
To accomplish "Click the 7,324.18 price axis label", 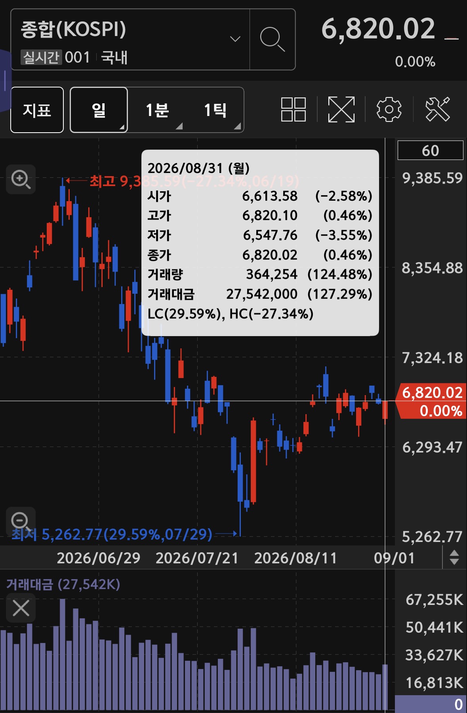I will 432,358.
